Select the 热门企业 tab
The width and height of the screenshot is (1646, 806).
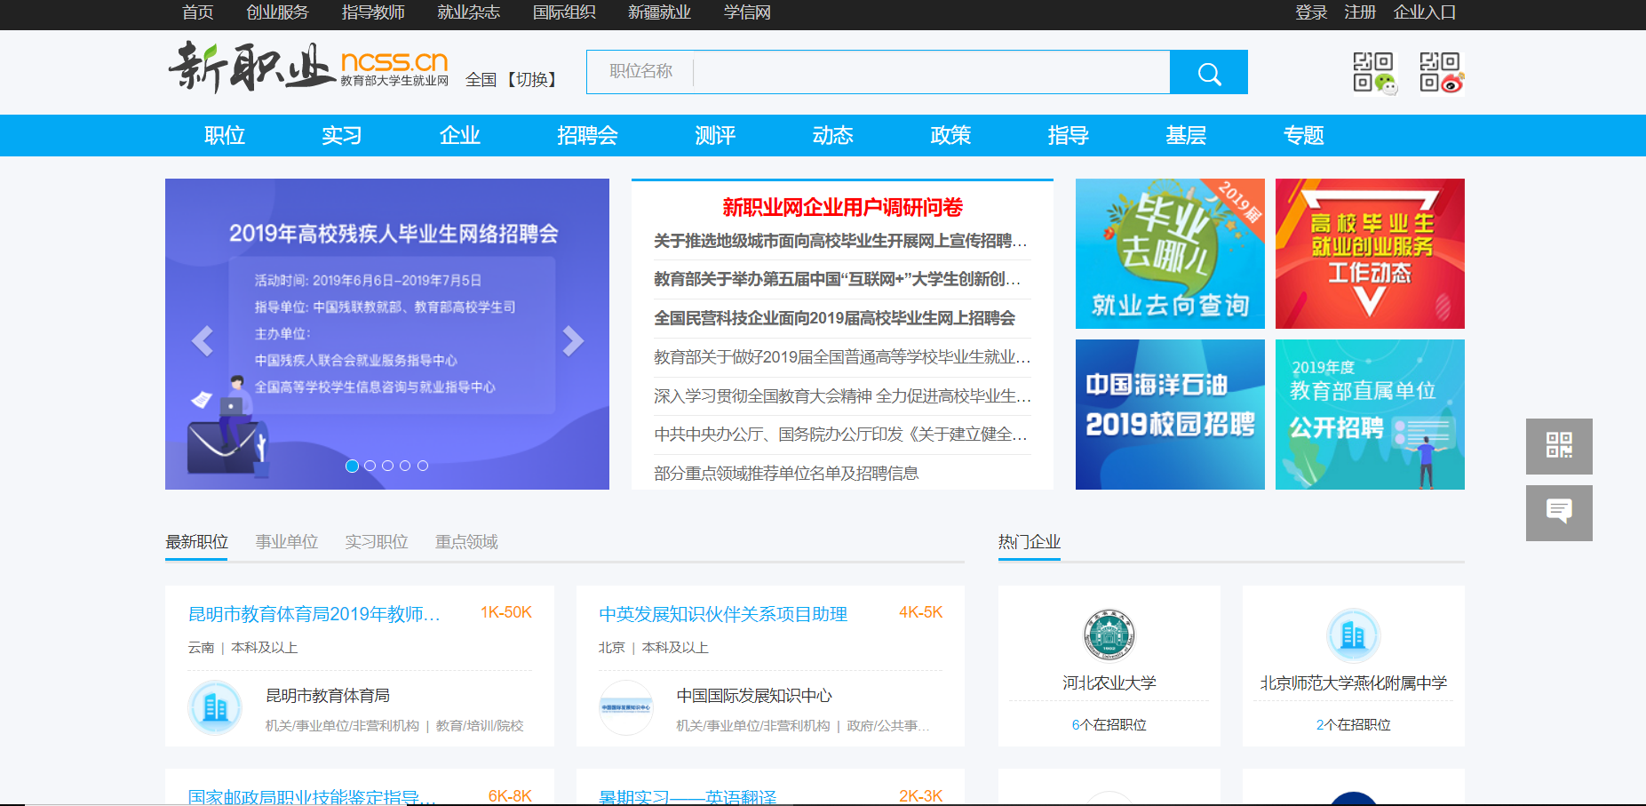point(1030,542)
